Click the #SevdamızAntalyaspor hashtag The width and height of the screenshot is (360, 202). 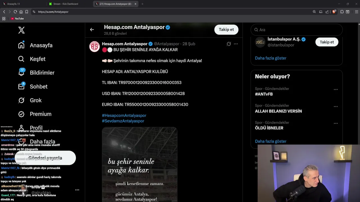pyautogui.click(x=123, y=121)
